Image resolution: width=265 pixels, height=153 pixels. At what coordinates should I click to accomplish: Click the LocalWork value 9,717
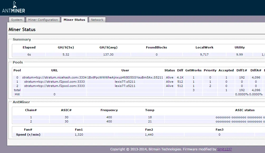coord(204,55)
